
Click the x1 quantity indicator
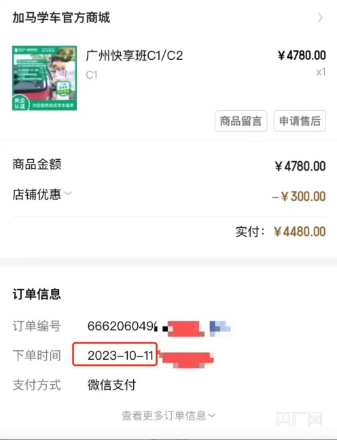pyautogui.click(x=321, y=72)
